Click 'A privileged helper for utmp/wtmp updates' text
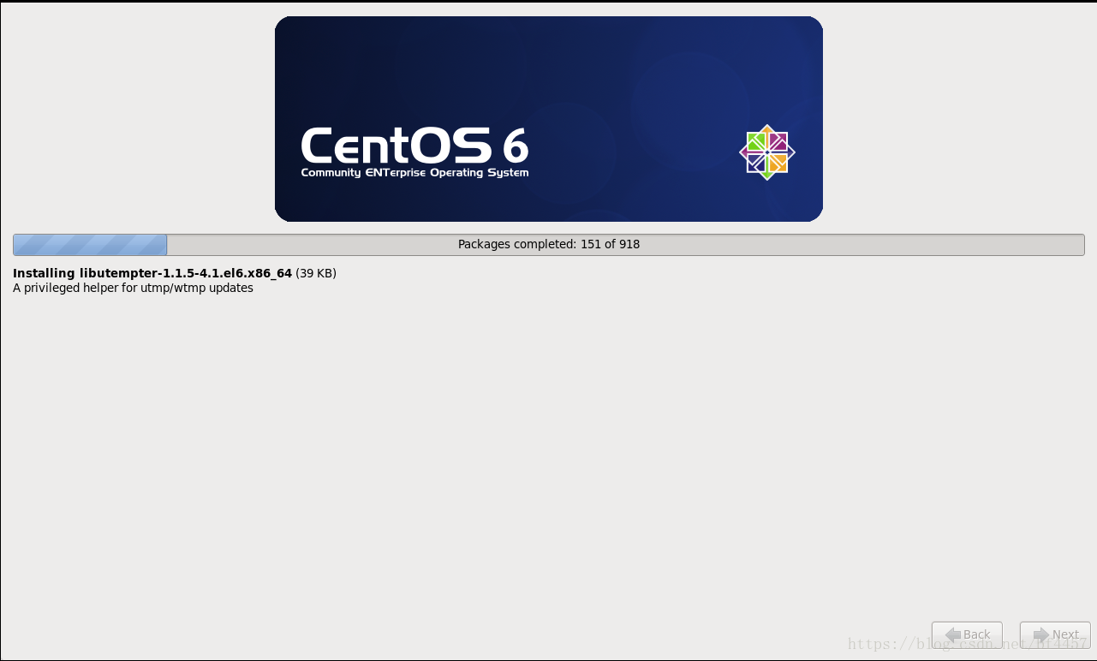The width and height of the screenshot is (1097, 661). [x=133, y=288]
